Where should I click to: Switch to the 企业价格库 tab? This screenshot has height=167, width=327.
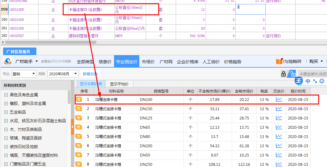point(188,61)
